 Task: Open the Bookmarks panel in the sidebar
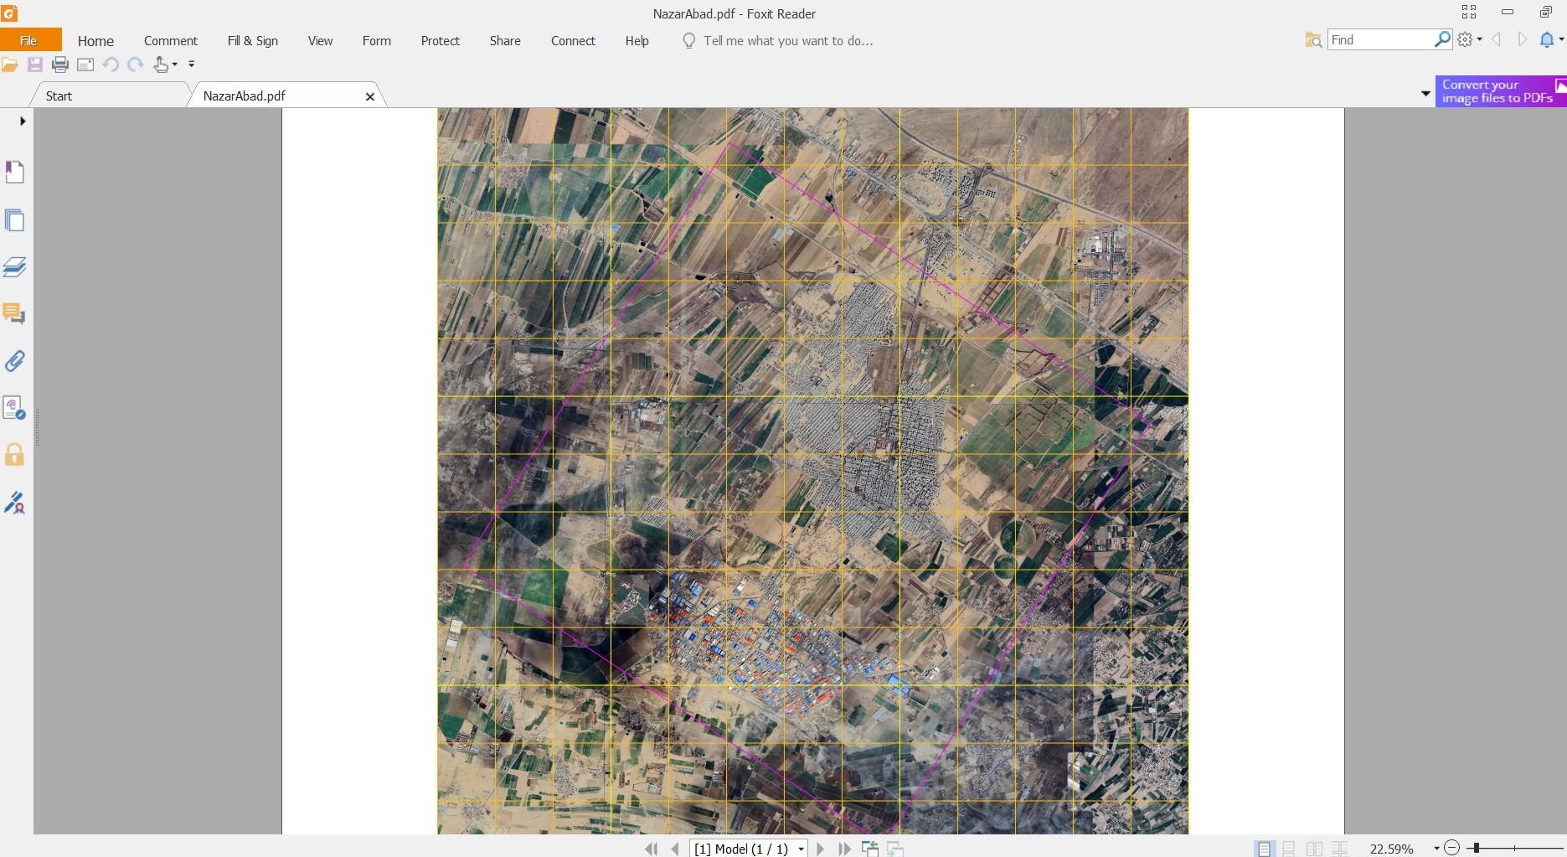pos(14,172)
